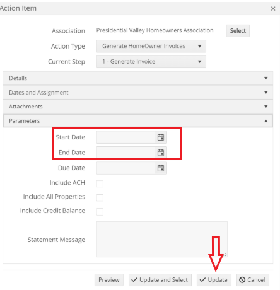Tick the Include Credit Balance checkbox
This screenshot has height=290, width=280.
100,212
